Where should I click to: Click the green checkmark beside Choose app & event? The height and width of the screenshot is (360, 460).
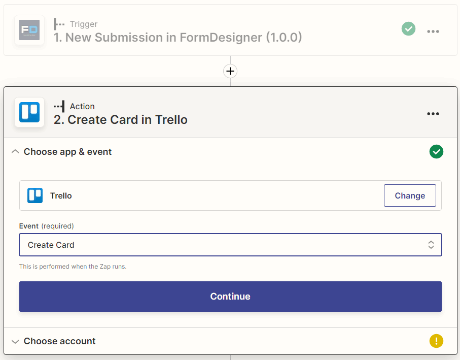436,151
